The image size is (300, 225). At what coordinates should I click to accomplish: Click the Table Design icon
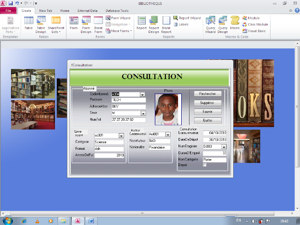[41, 25]
